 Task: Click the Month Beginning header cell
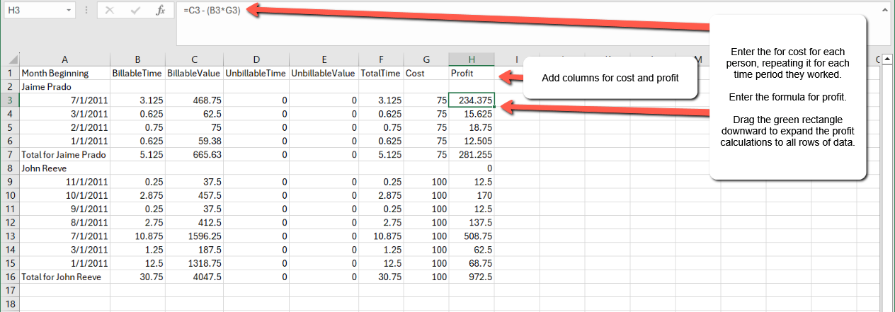(x=64, y=73)
